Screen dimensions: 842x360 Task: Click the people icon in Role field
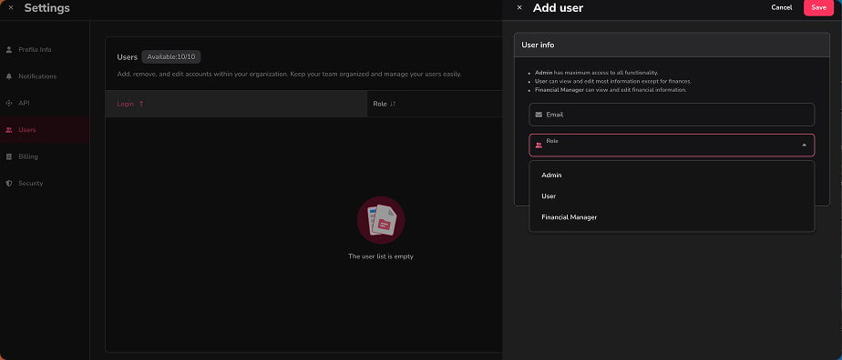(539, 145)
